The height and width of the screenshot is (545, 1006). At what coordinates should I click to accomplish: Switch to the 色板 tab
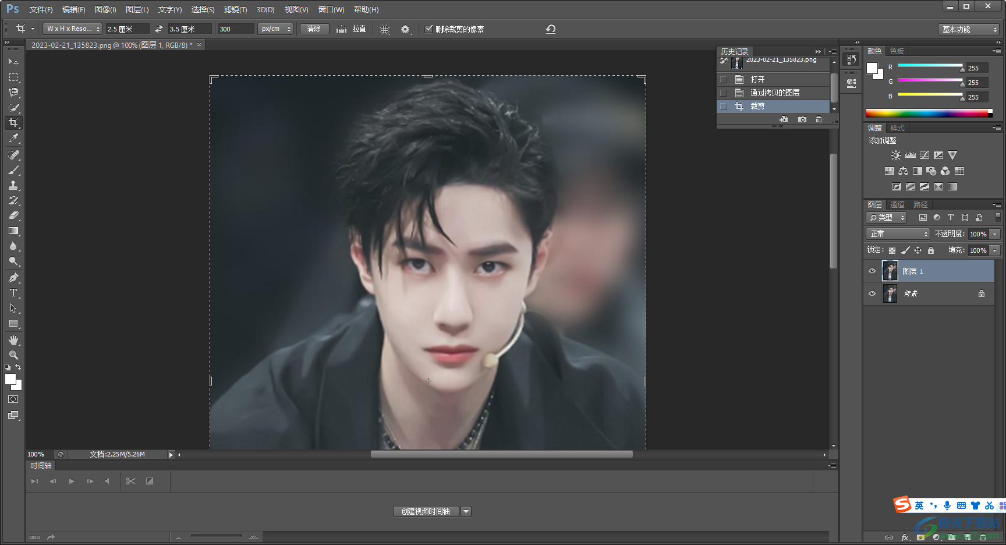(x=897, y=51)
